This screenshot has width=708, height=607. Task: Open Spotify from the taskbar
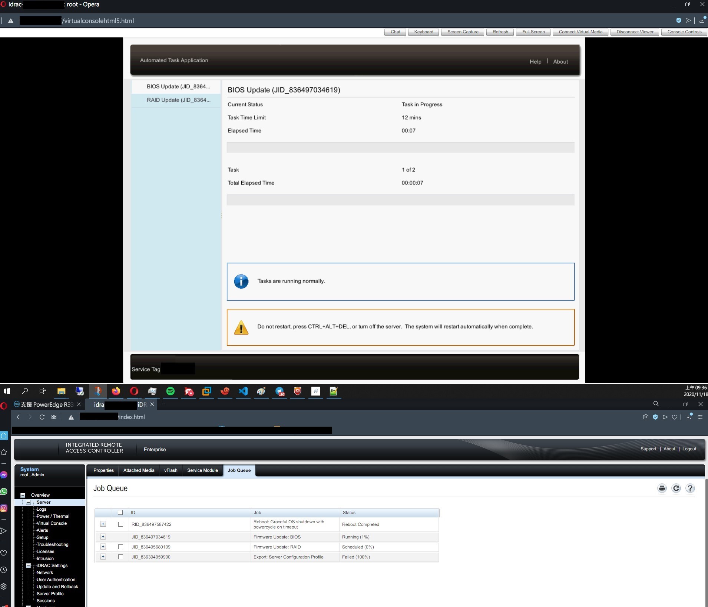click(171, 391)
